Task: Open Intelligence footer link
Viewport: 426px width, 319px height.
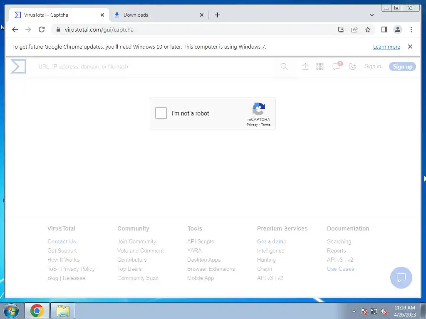Action: tap(270, 250)
